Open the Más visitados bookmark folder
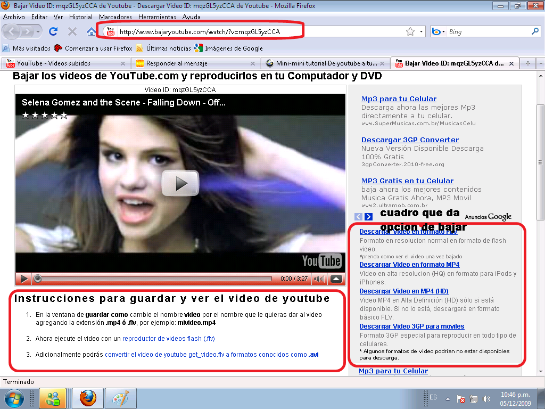This screenshot has height=409, width=545. coord(27,48)
